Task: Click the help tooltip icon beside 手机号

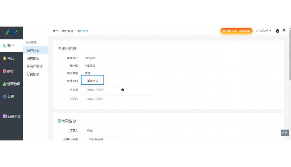Action: pyautogui.click(x=123, y=90)
